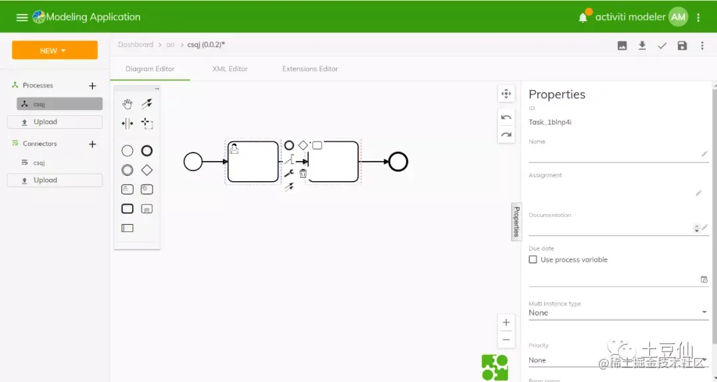Click the Name input field
Image resolution: width=717 pixels, height=382 pixels.
click(614, 154)
